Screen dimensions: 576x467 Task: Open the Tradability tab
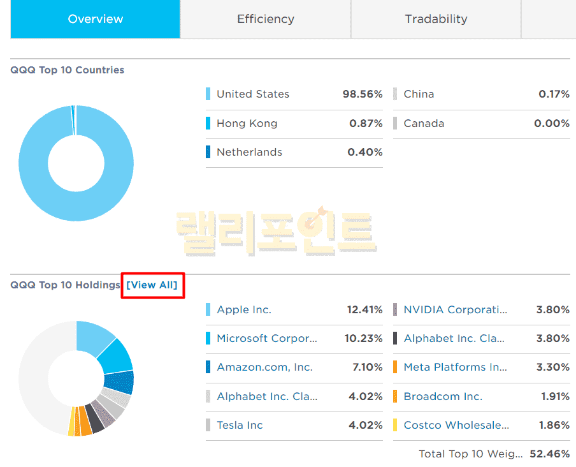(436, 19)
